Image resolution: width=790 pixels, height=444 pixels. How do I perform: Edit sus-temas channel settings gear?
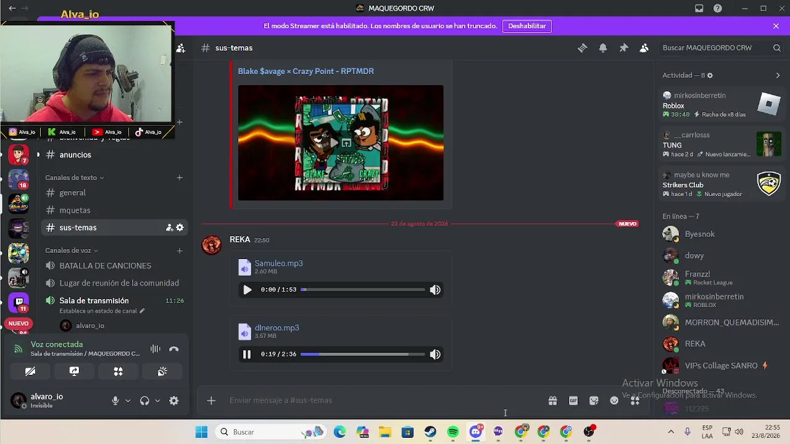pyautogui.click(x=180, y=228)
